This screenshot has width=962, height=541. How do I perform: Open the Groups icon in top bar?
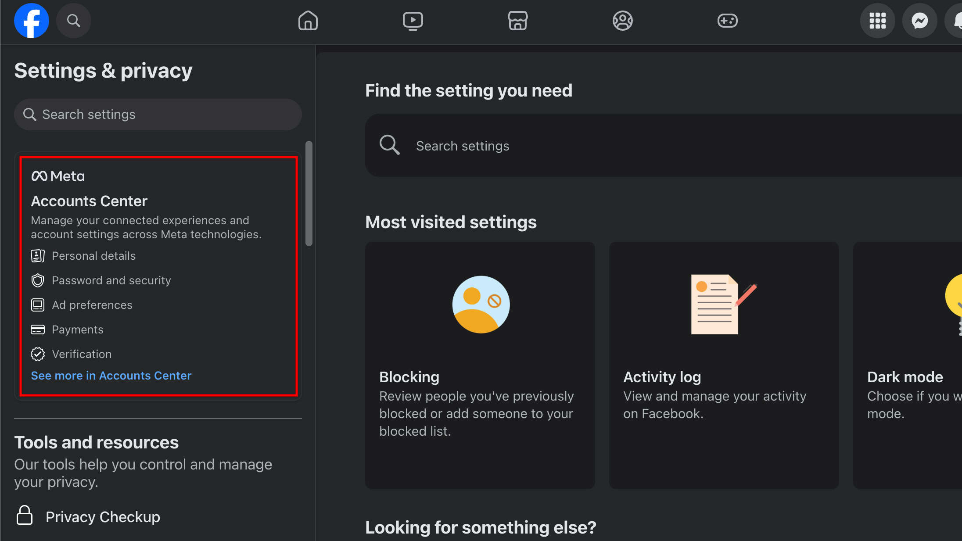tap(622, 21)
